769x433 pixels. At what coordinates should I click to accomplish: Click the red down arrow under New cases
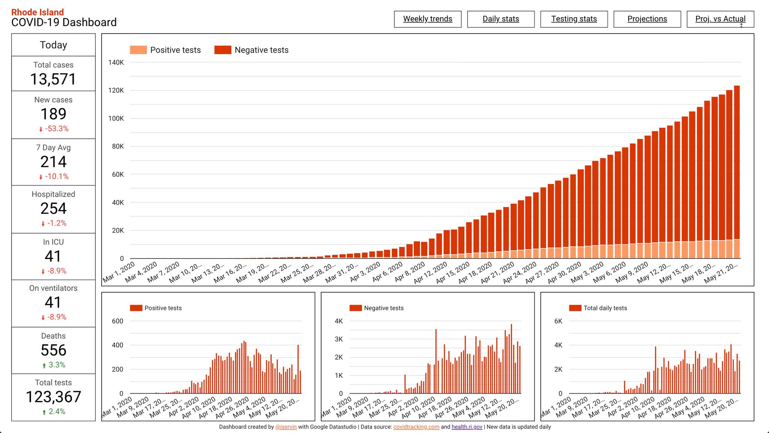[x=41, y=129]
